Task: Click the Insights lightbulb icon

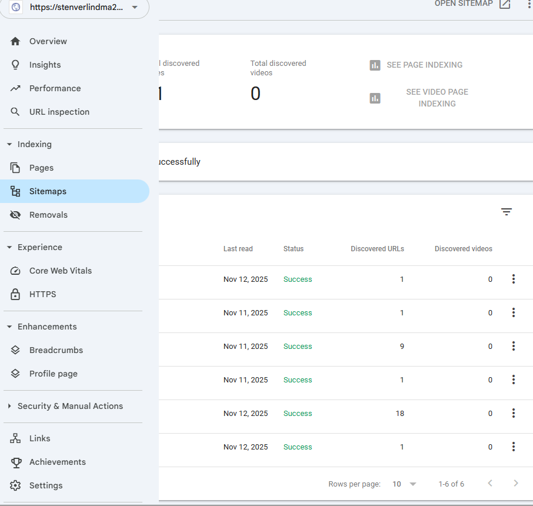Action: tap(16, 65)
